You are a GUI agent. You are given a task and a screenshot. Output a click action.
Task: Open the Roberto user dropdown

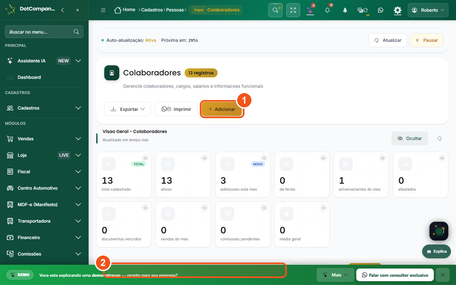(428, 10)
